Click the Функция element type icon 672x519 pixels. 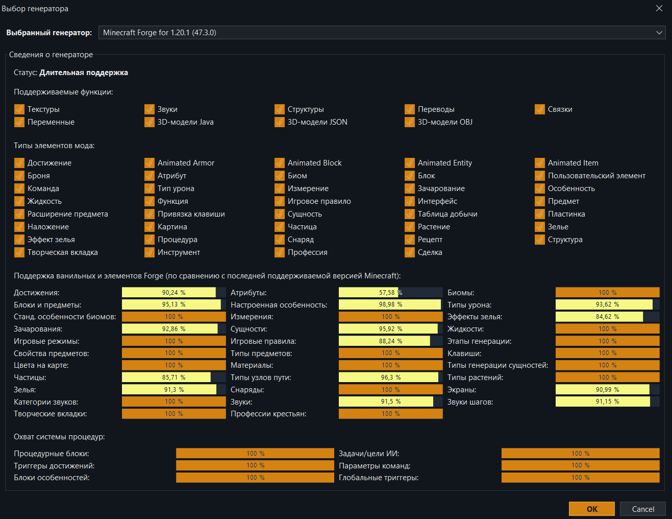pyautogui.click(x=150, y=201)
